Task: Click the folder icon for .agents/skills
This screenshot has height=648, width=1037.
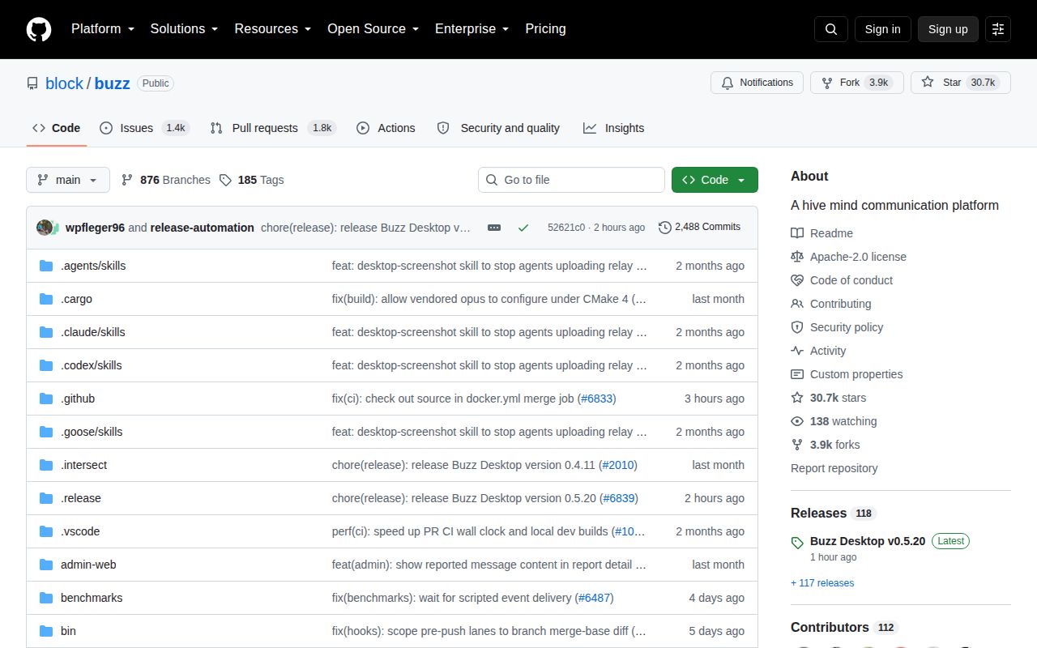Action: 46,266
